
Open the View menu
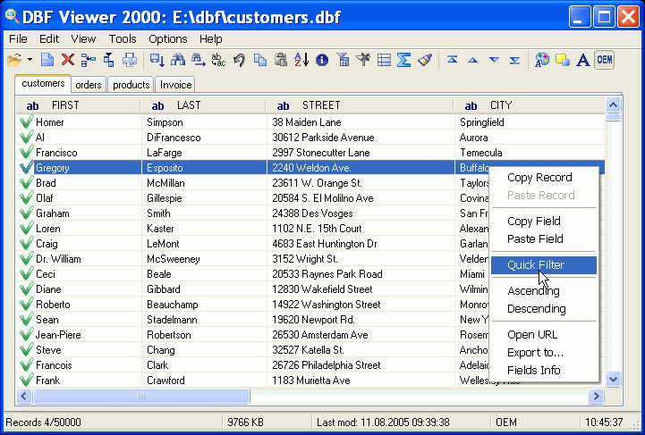pos(83,39)
